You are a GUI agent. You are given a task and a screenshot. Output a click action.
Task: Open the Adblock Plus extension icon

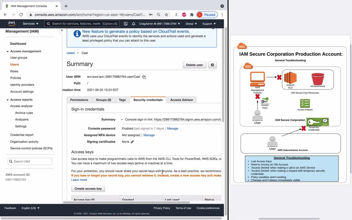coord(184,15)
